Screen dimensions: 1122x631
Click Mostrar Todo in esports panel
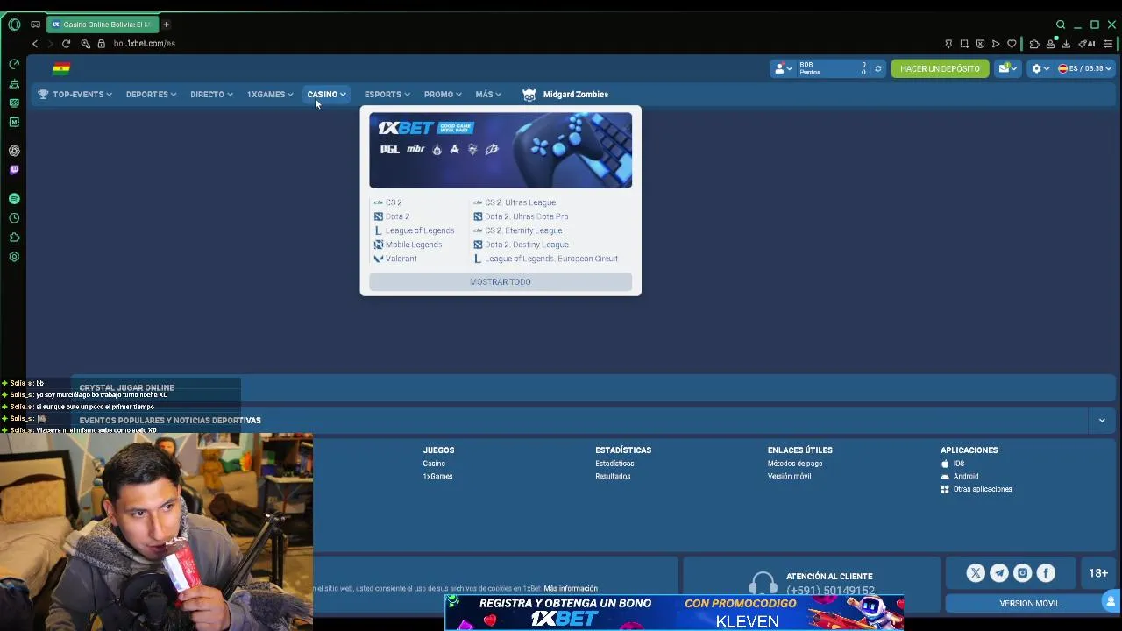[501, 282]
